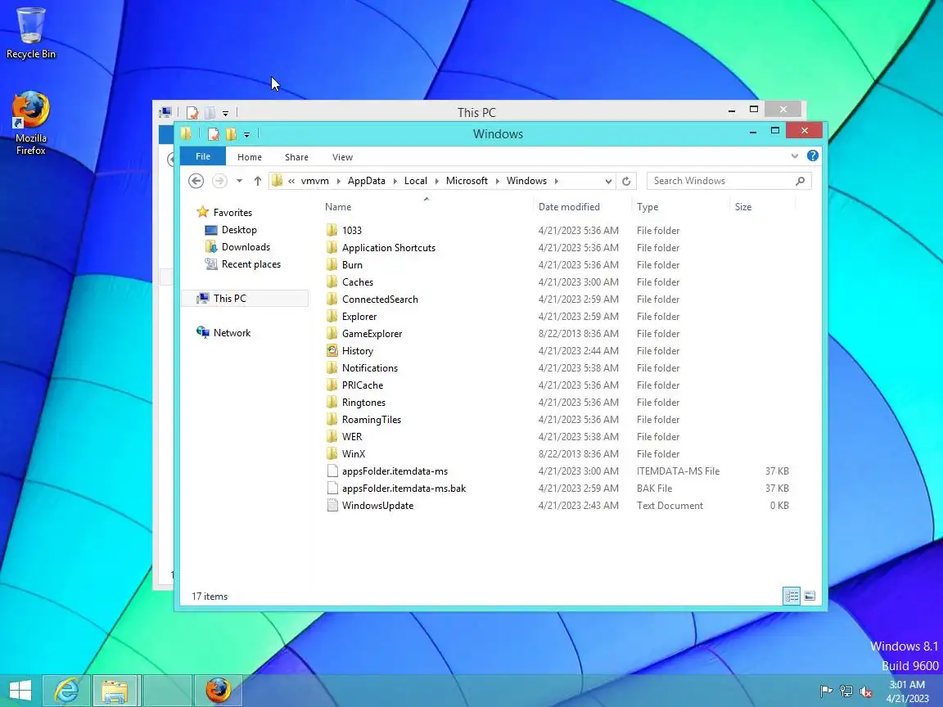Select the 1033 folder icon
This screenshot has height=707, width=943.
coord(332,230)
